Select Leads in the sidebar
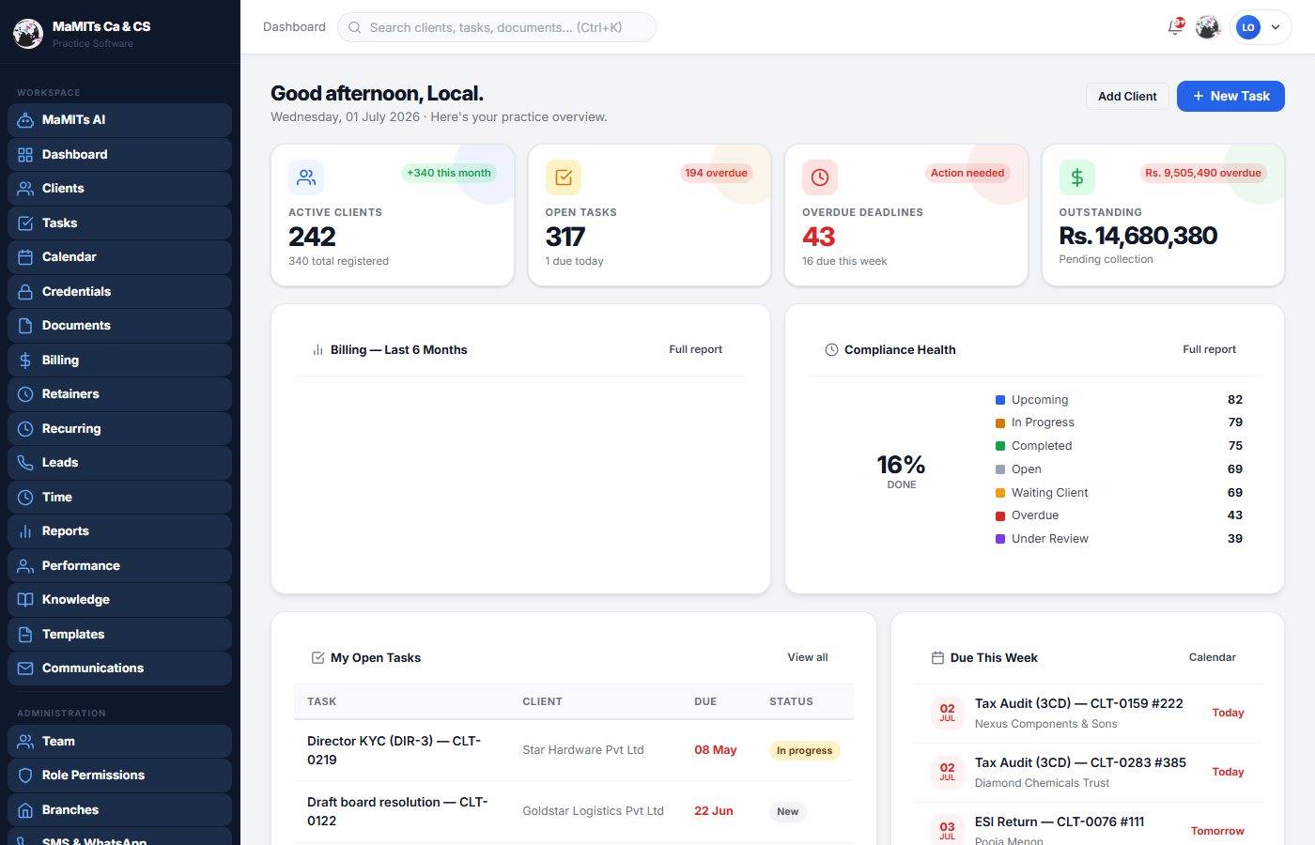This screenshot has height=845, width=1315. [x=119, y=463]
